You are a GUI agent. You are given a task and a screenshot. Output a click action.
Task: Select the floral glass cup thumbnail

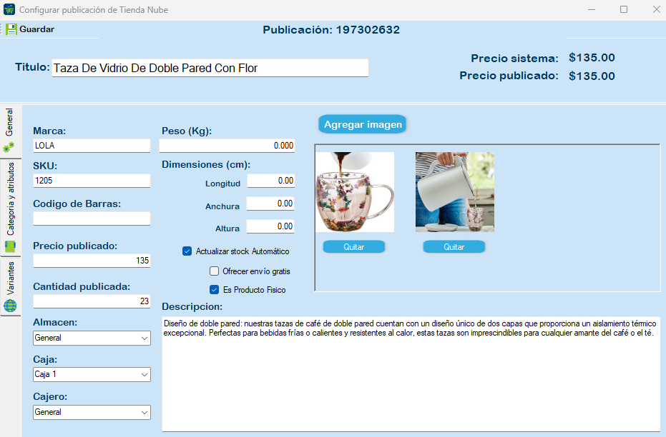354,192
